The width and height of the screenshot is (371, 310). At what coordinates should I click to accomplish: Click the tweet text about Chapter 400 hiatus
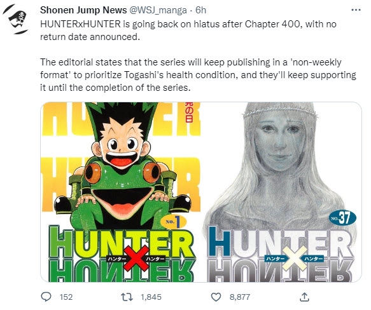coord(188,30)
